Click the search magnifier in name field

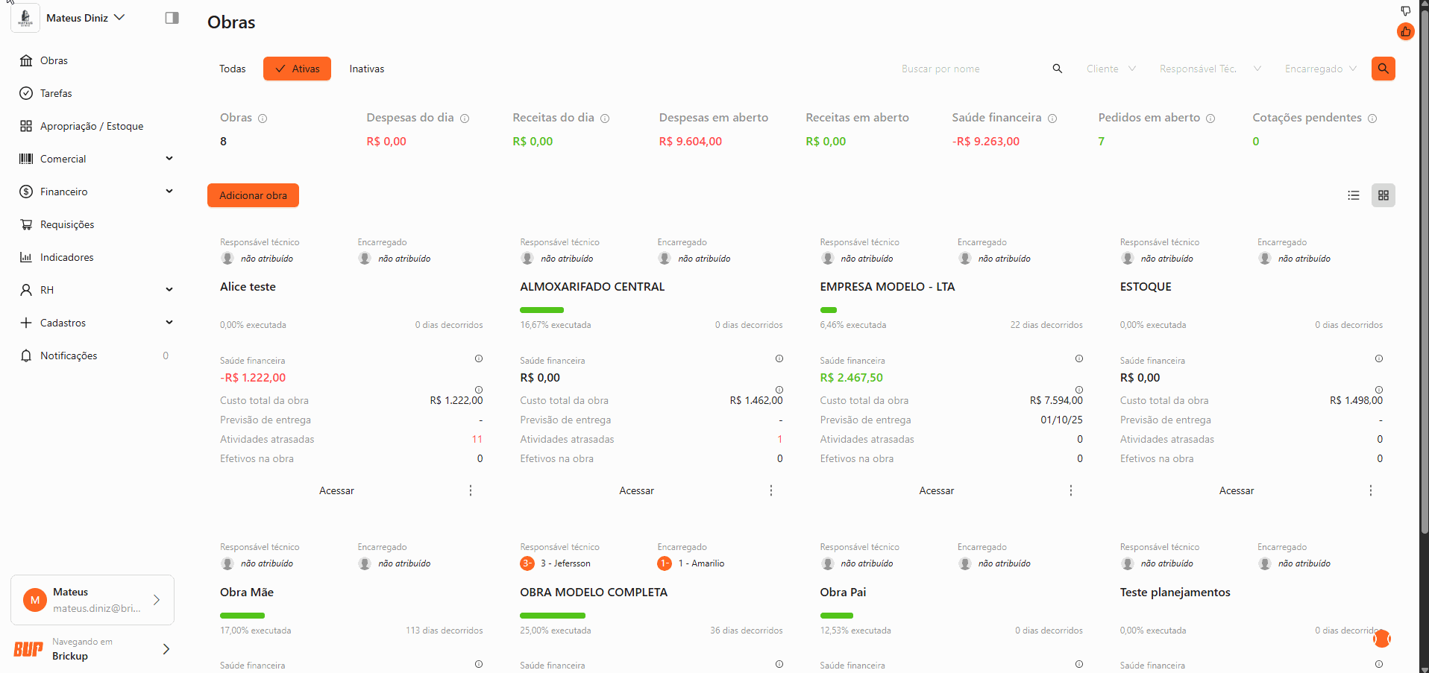pyautogui.click(x=1057, y=69)
